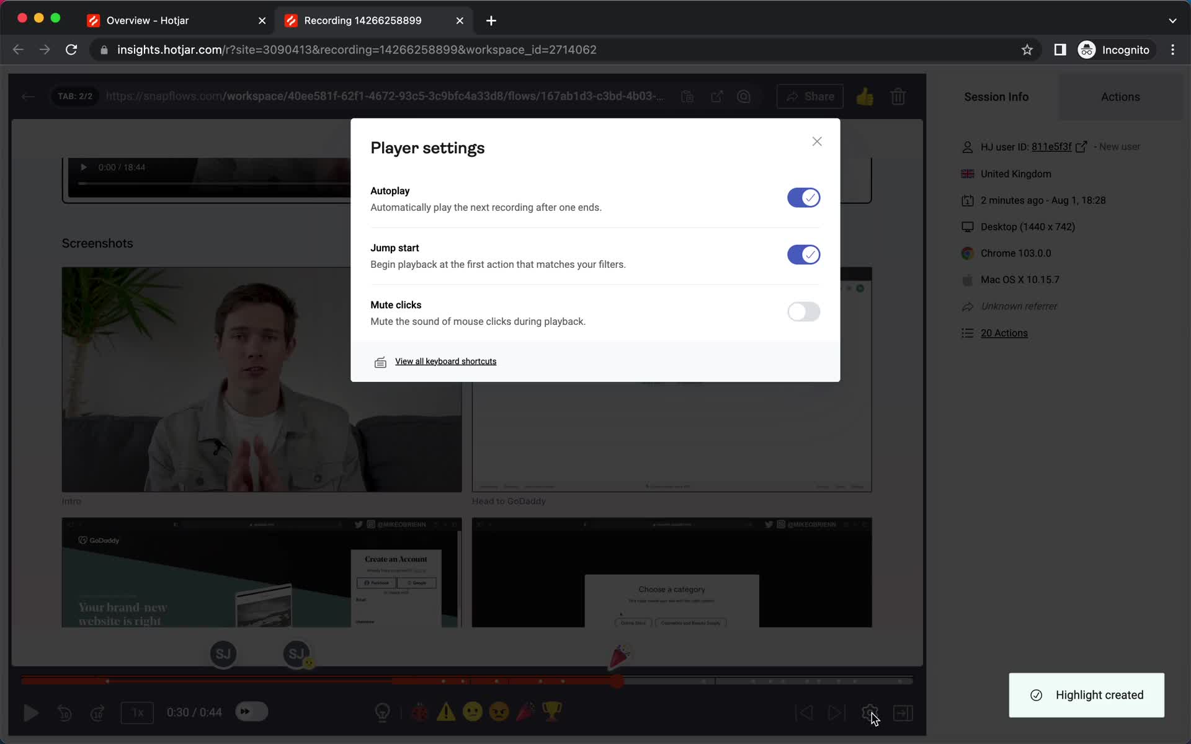Click the thumbs up reaction icon

[x=864, y=95]
